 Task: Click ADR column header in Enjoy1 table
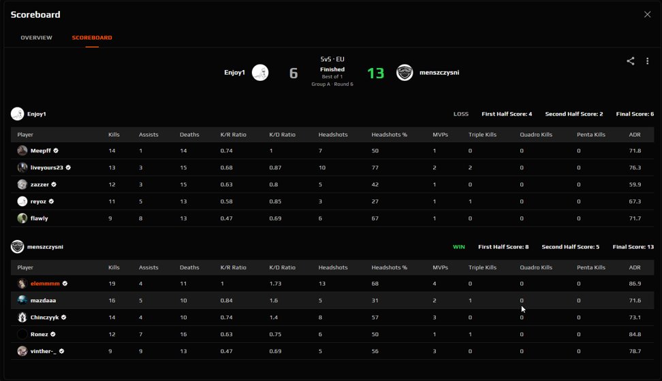click(x=635, y=135)
